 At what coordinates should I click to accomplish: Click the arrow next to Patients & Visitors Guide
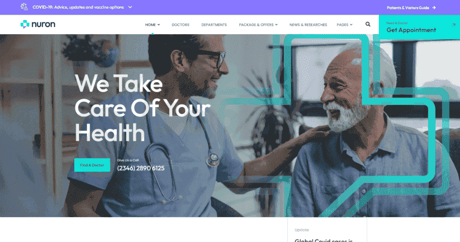pyautogui.click(x=434, y=8)
